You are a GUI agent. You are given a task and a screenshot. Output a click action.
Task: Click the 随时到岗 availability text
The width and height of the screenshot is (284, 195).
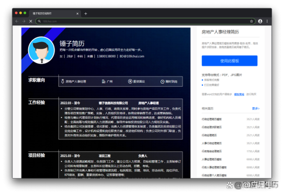coord(171,82)
